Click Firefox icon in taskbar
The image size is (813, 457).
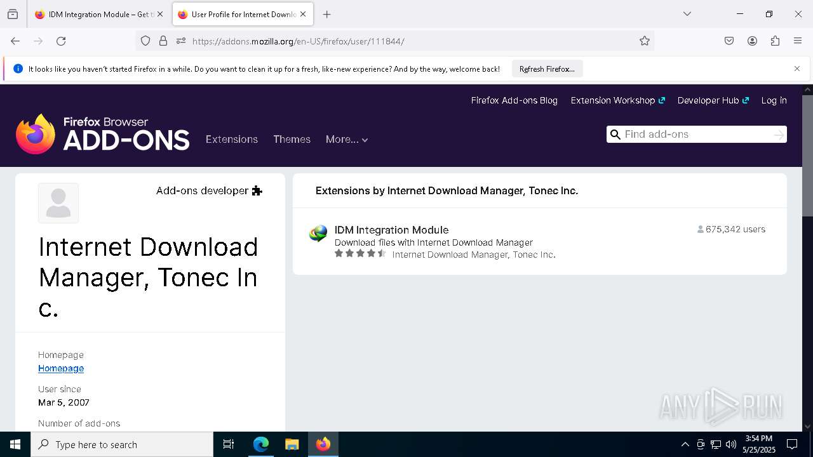tap(323, 444)
